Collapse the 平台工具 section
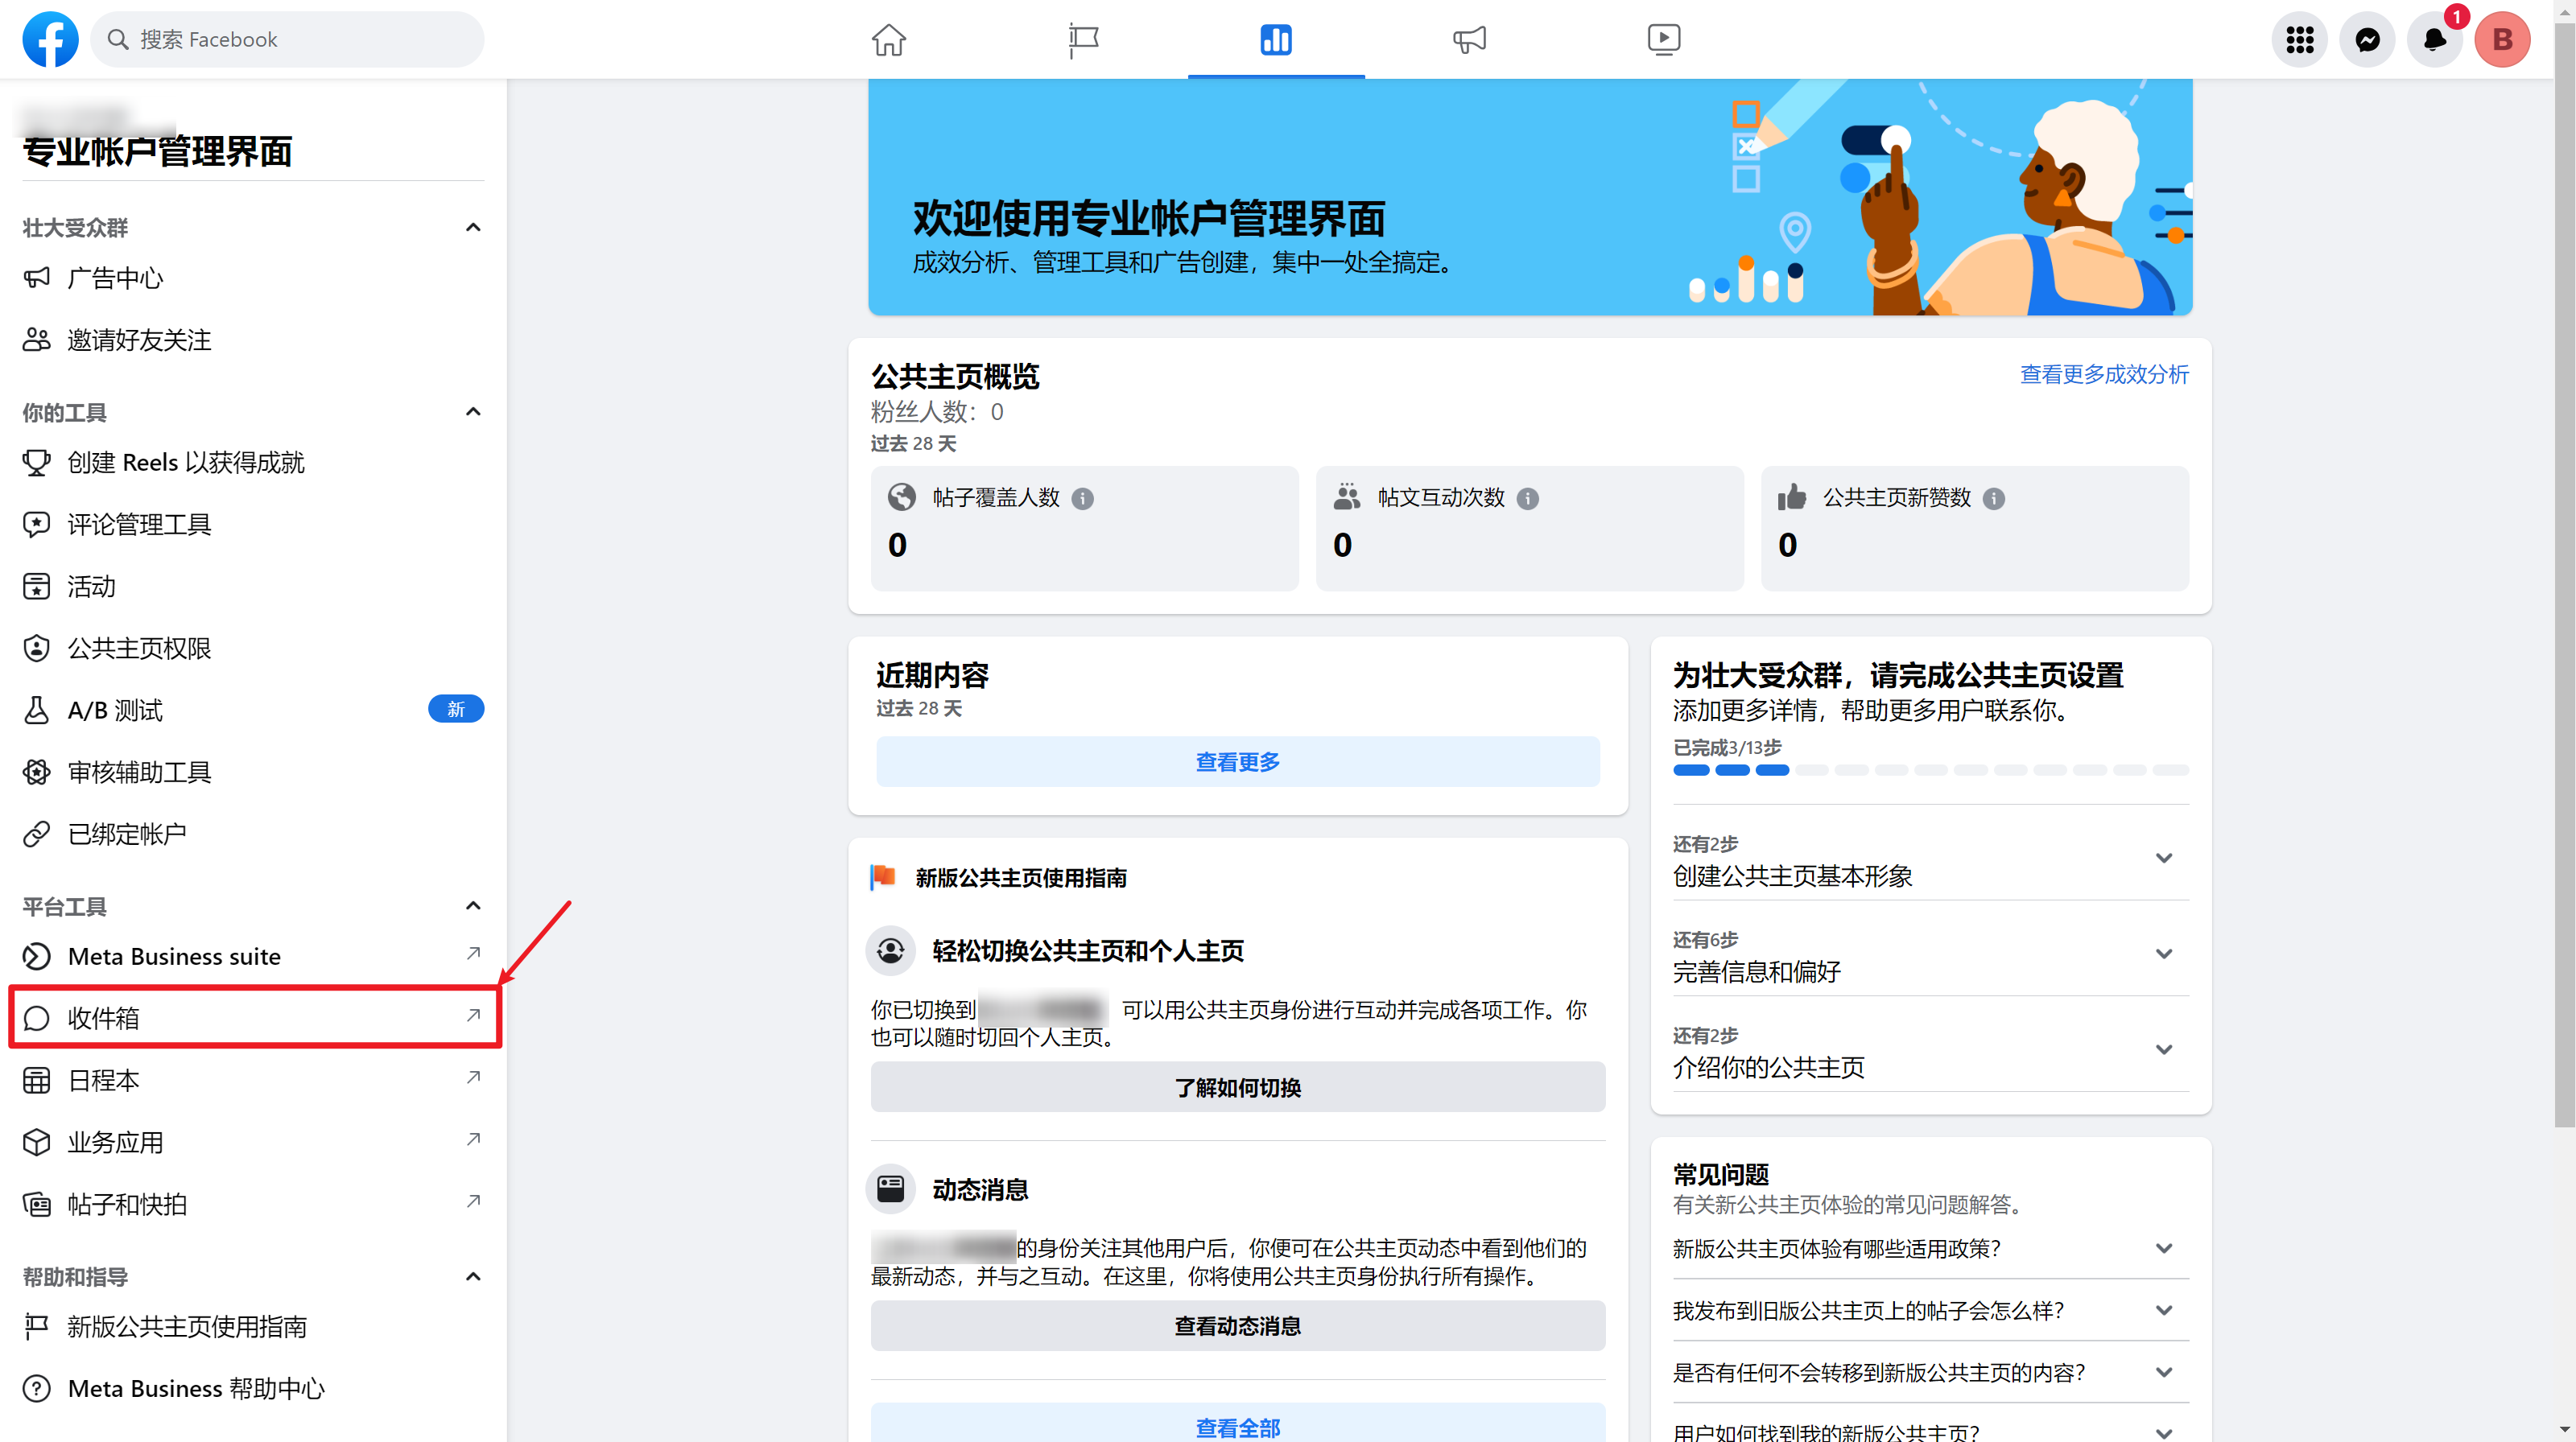Screen dimensions: 2576x1442 pyautogui.click(x=473, y=905)
